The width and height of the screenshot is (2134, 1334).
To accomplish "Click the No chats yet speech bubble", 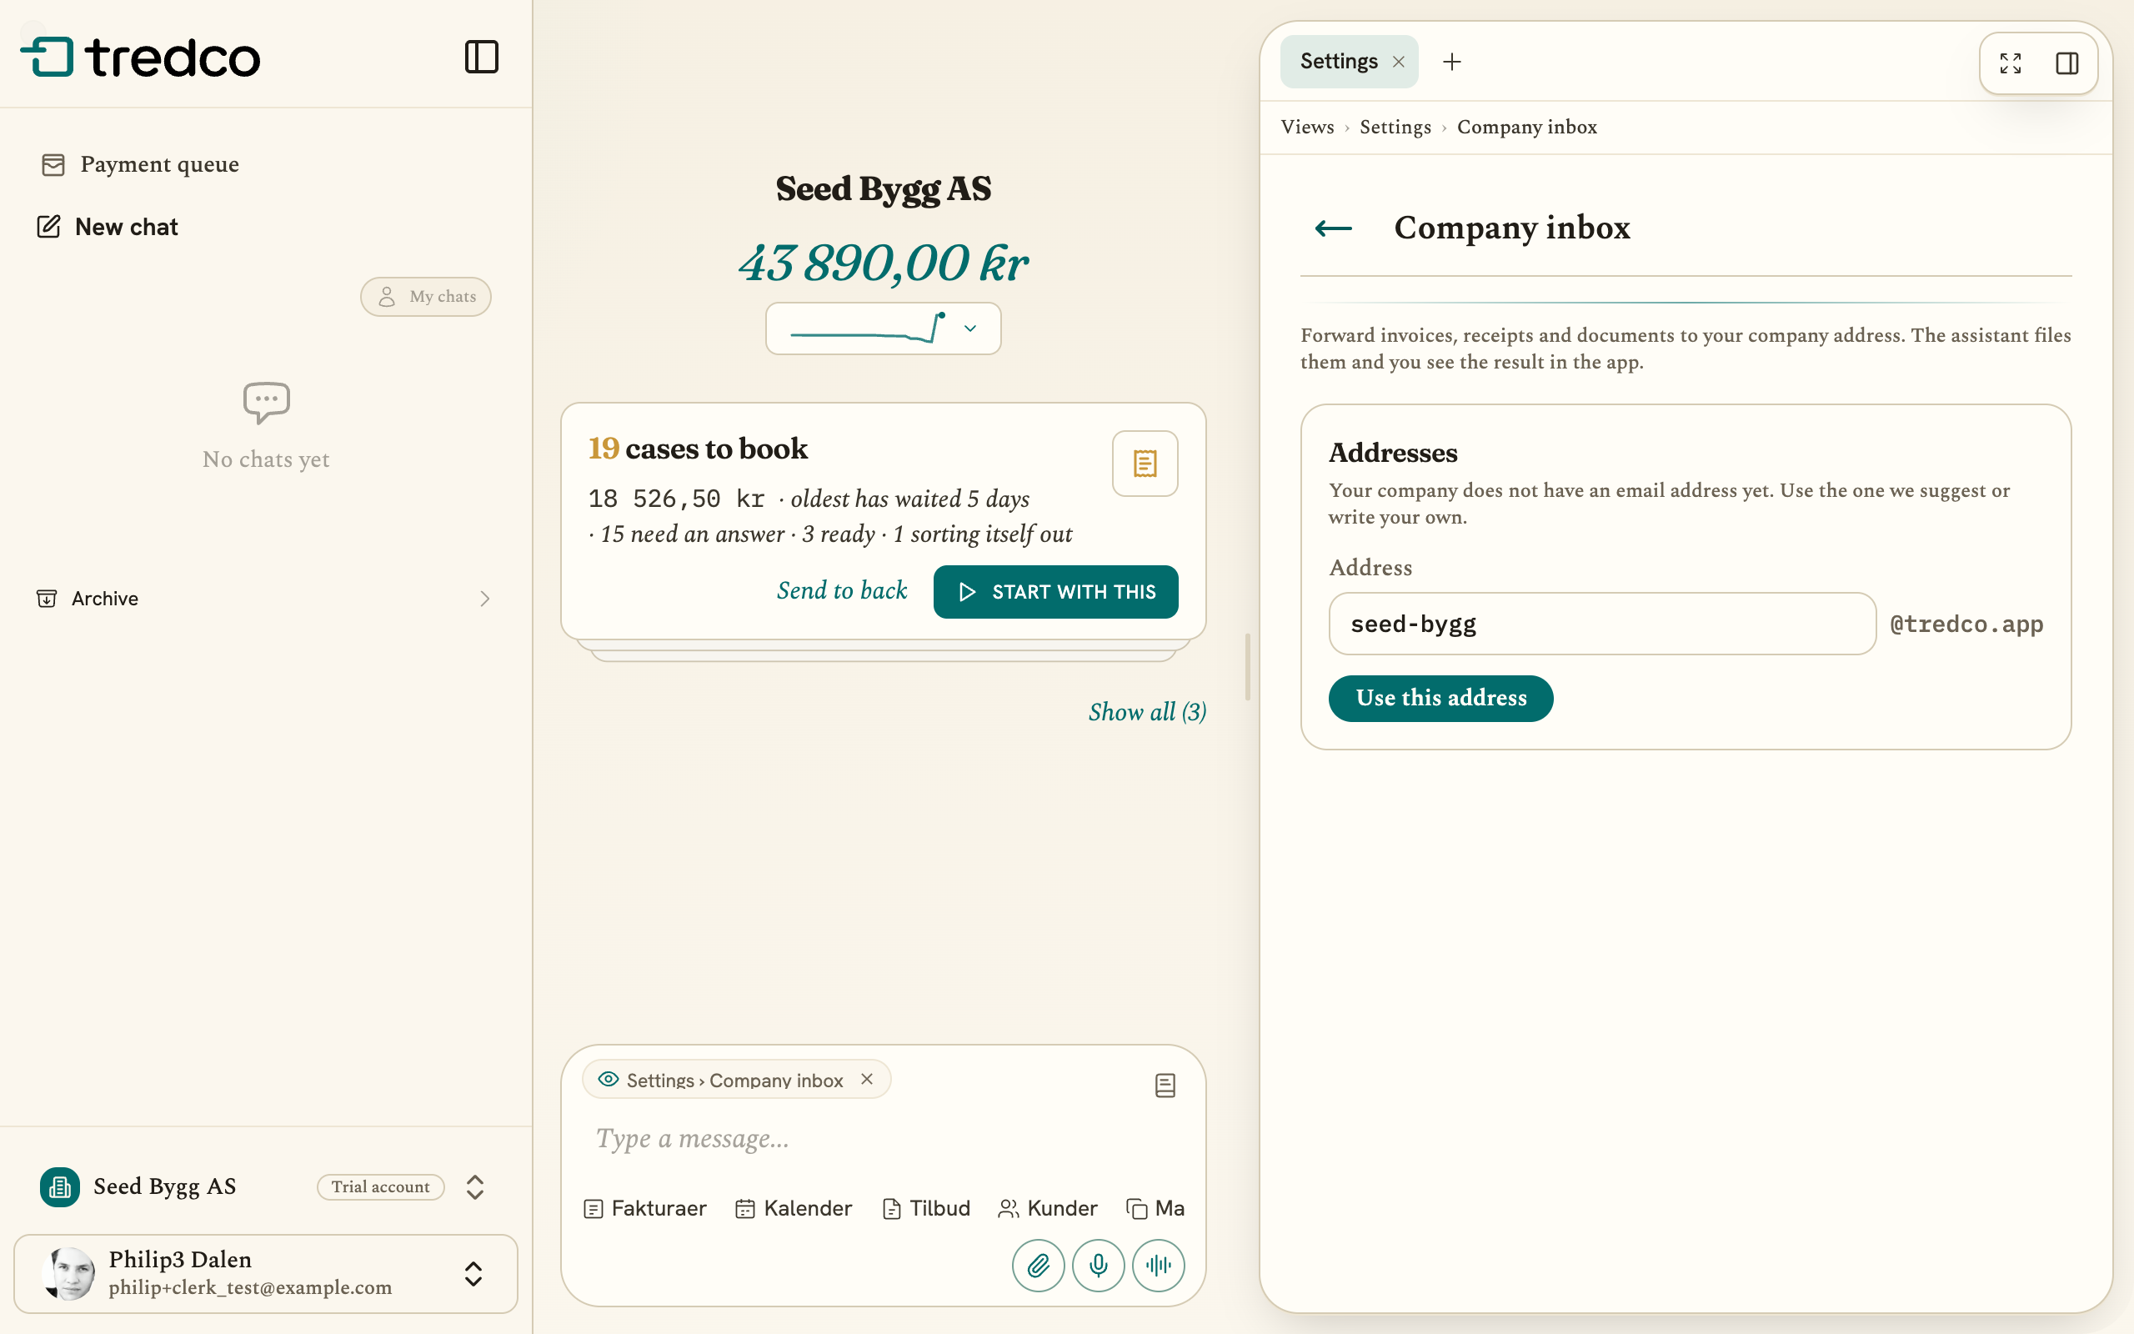I will pyautogui.click(x=266, y=404).
